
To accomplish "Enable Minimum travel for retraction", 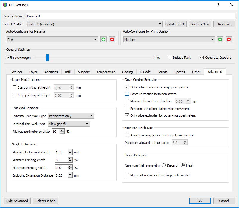I will click(127, 101).
